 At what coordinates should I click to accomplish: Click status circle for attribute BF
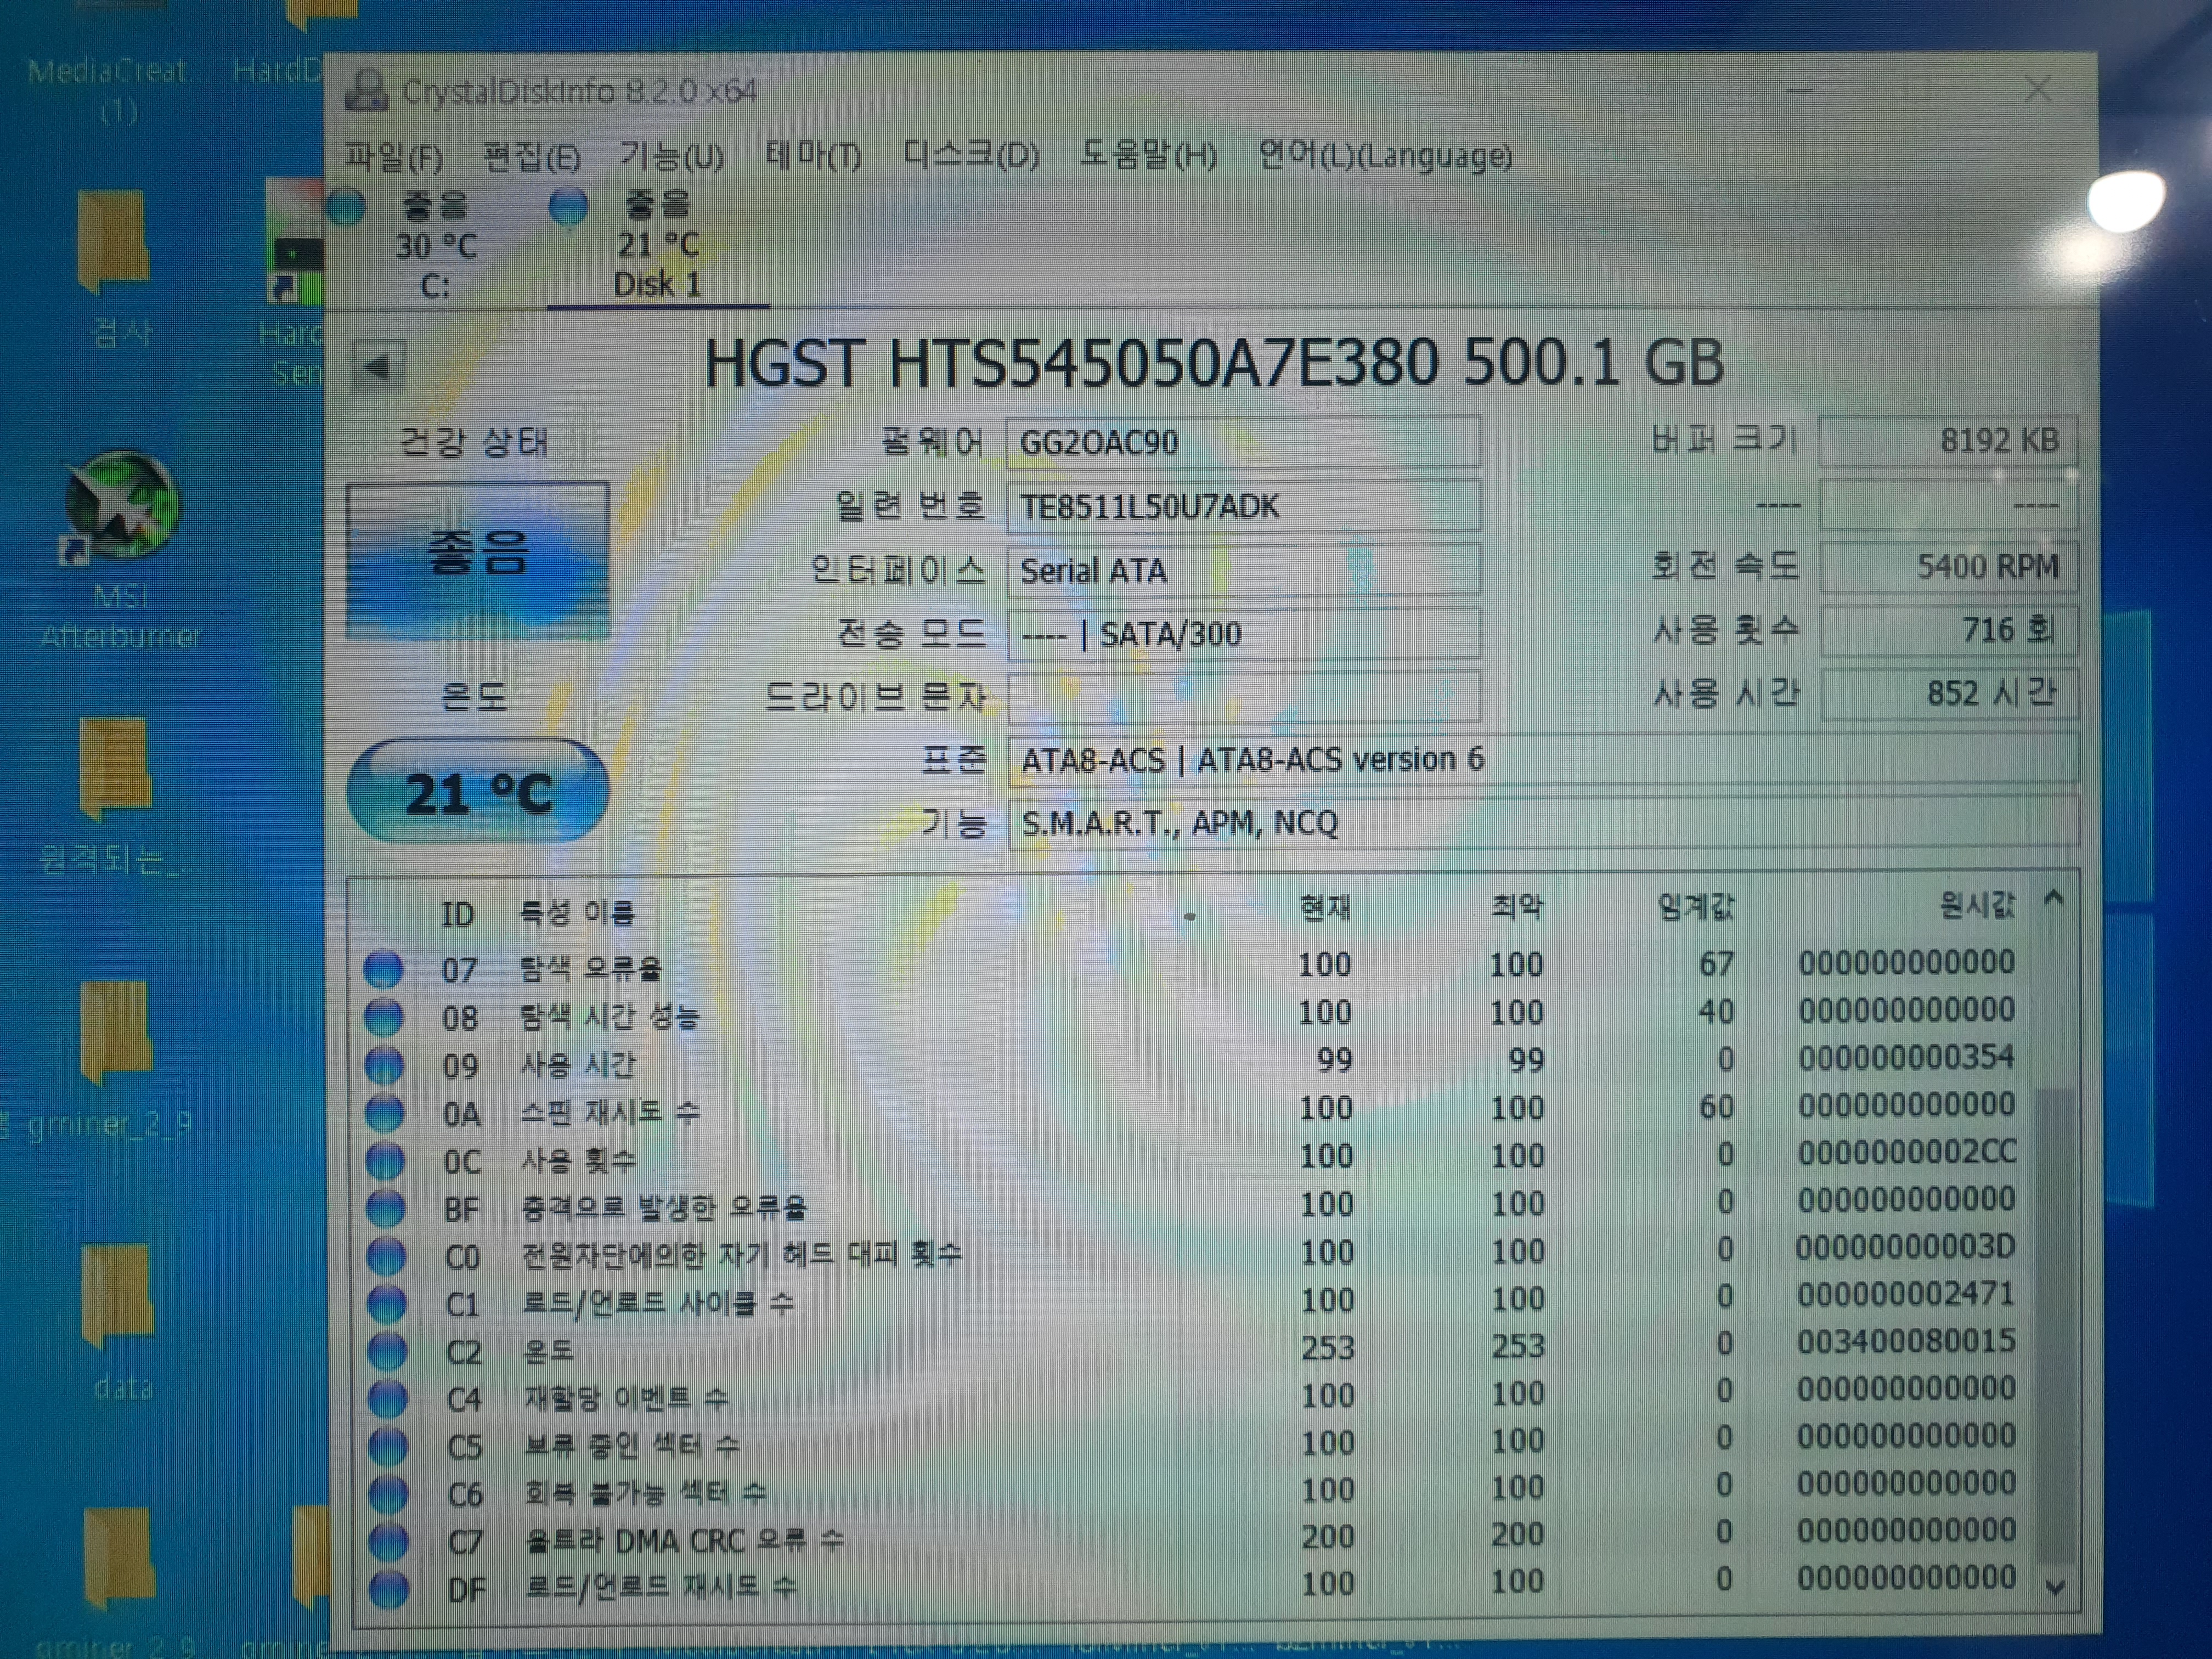[x=385, y=1209]
